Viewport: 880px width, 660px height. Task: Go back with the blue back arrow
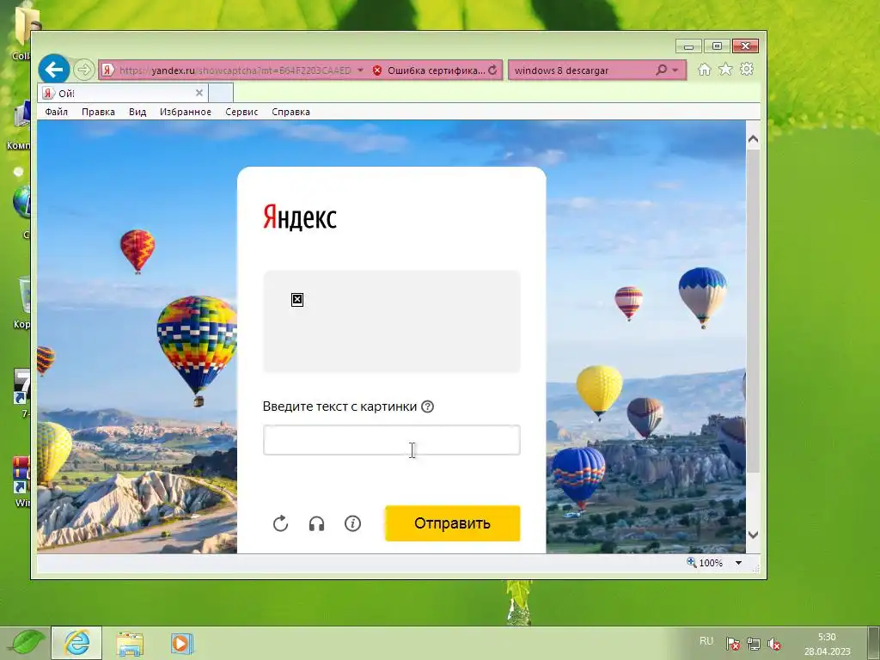coord(54,70)
